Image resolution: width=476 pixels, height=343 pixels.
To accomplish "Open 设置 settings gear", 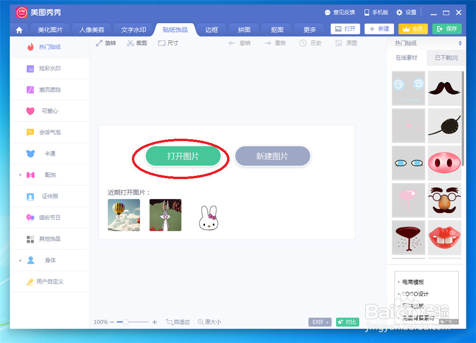I will click(406, 12).
